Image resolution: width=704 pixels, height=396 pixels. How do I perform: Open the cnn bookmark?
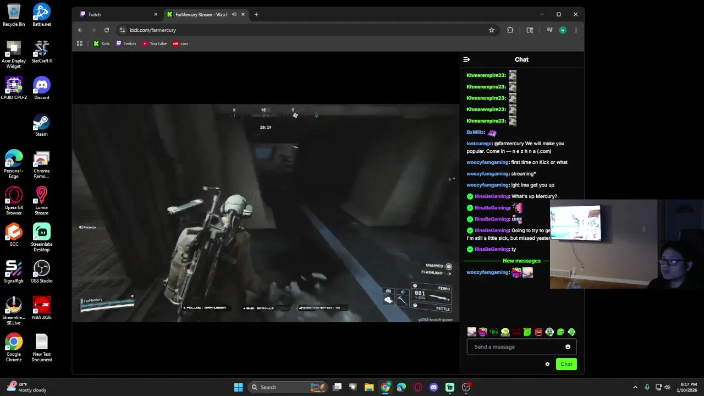coord(180,43)
